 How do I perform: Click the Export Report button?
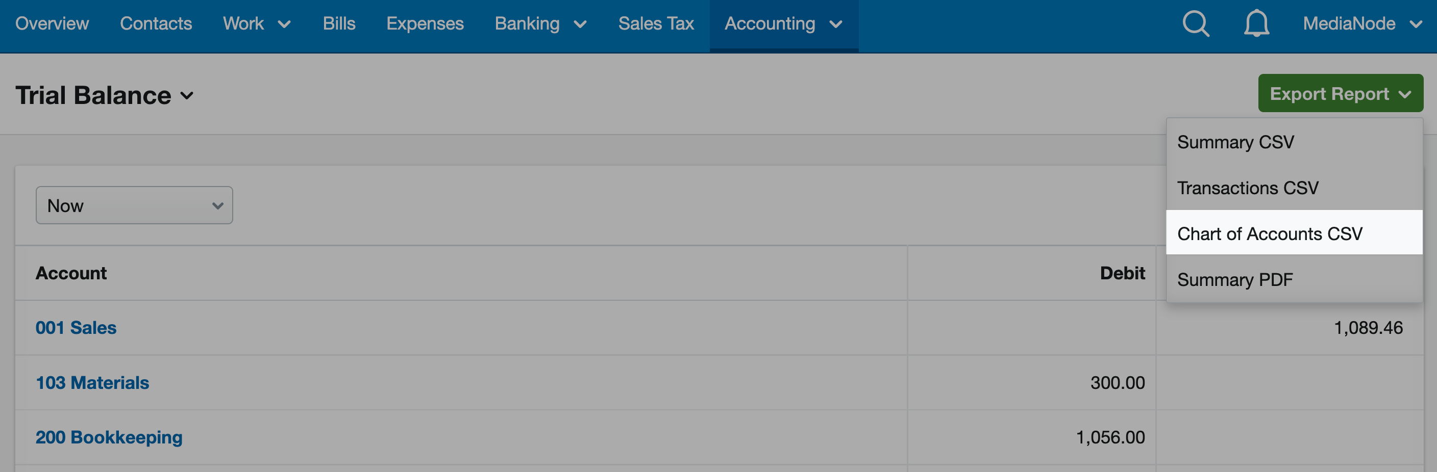(x=1340, y=93)
